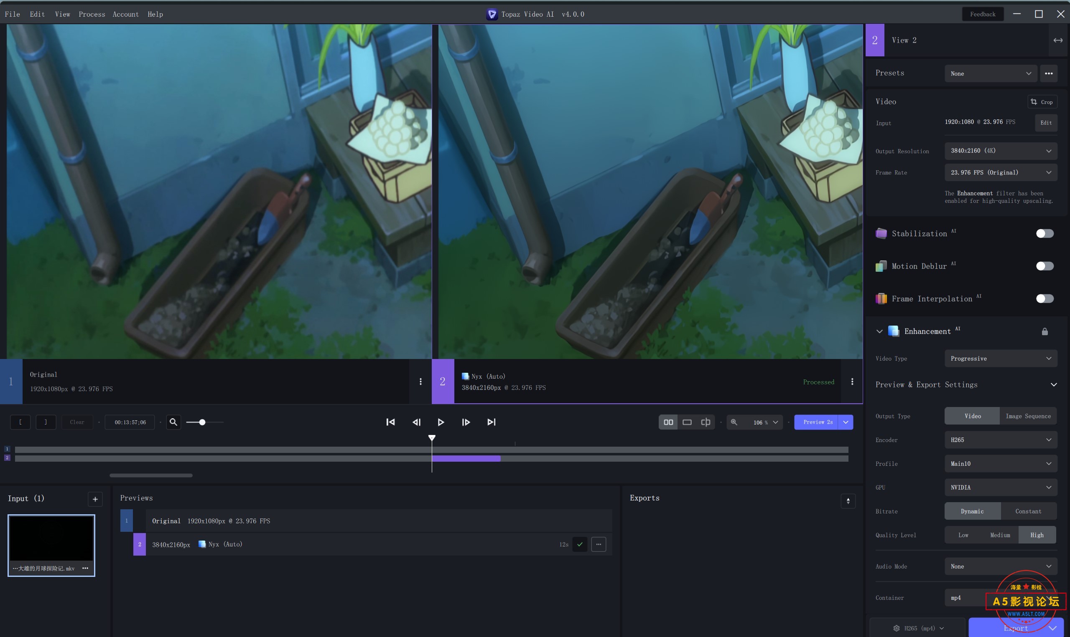Screen dimensions: 1070x637
Task: Click the Exports sort arrows icon
Action: point(847,500)
